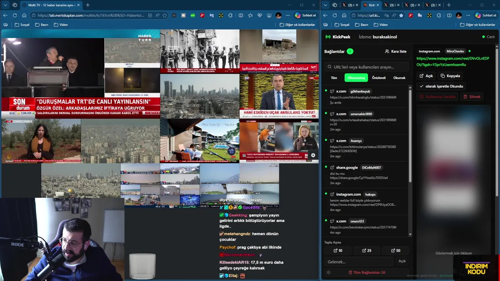Click blurred preview to reveal it
The image size is (500, 281).
[x=454, y=180]
